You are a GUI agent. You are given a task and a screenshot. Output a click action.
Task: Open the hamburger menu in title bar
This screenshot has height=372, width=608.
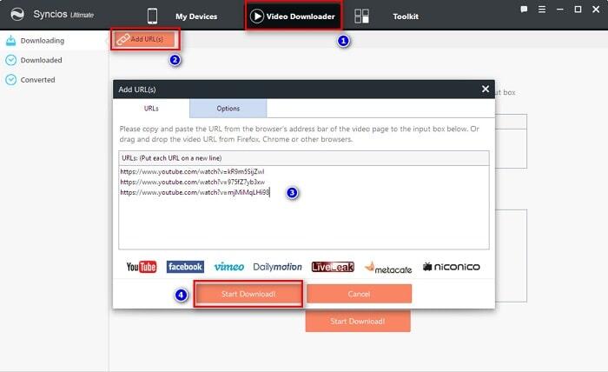tap(542, 10)
